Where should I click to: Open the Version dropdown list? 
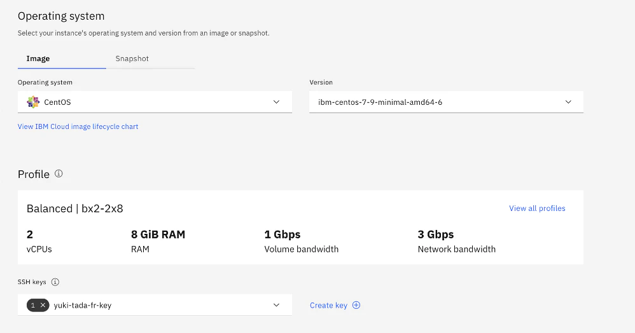[x=446, y=102]
